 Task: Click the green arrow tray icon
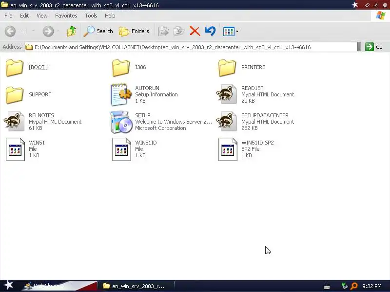click(345, 286)
